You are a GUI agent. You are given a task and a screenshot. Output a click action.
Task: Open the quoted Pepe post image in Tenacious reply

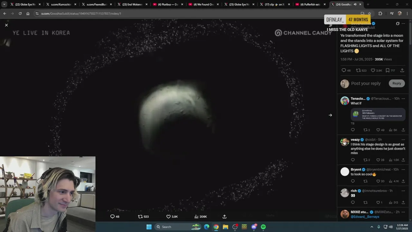pos(378,114)
